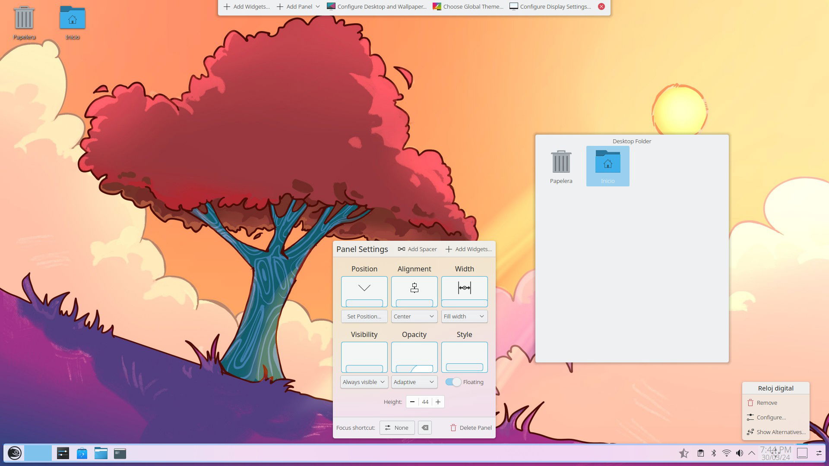Viewport: 829px width, 466px height.
Task: Open System Settings from the taskbar
Action: click(x=63, y=453)
